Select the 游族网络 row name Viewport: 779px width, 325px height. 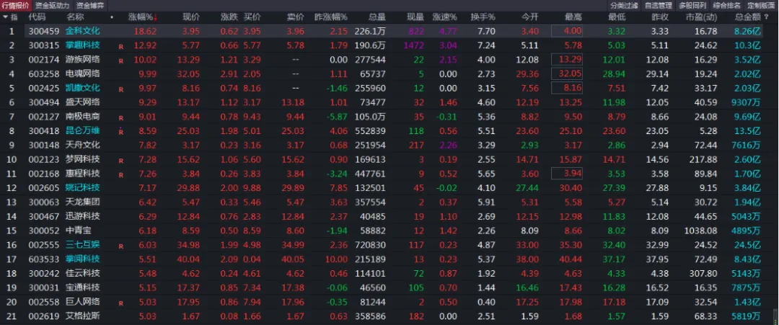pos(82,60)
